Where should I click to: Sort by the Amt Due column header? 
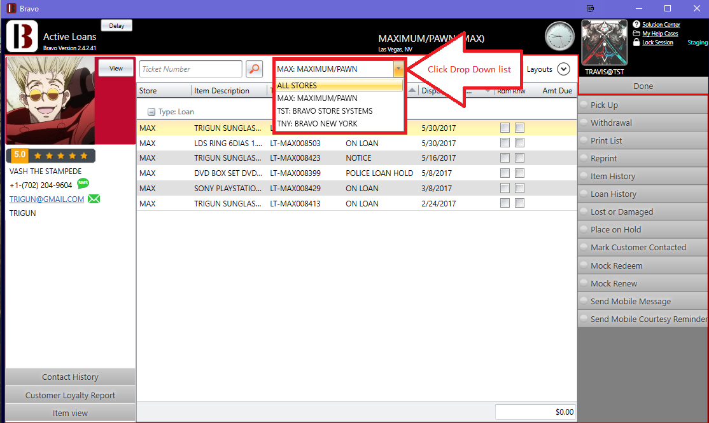557,91
